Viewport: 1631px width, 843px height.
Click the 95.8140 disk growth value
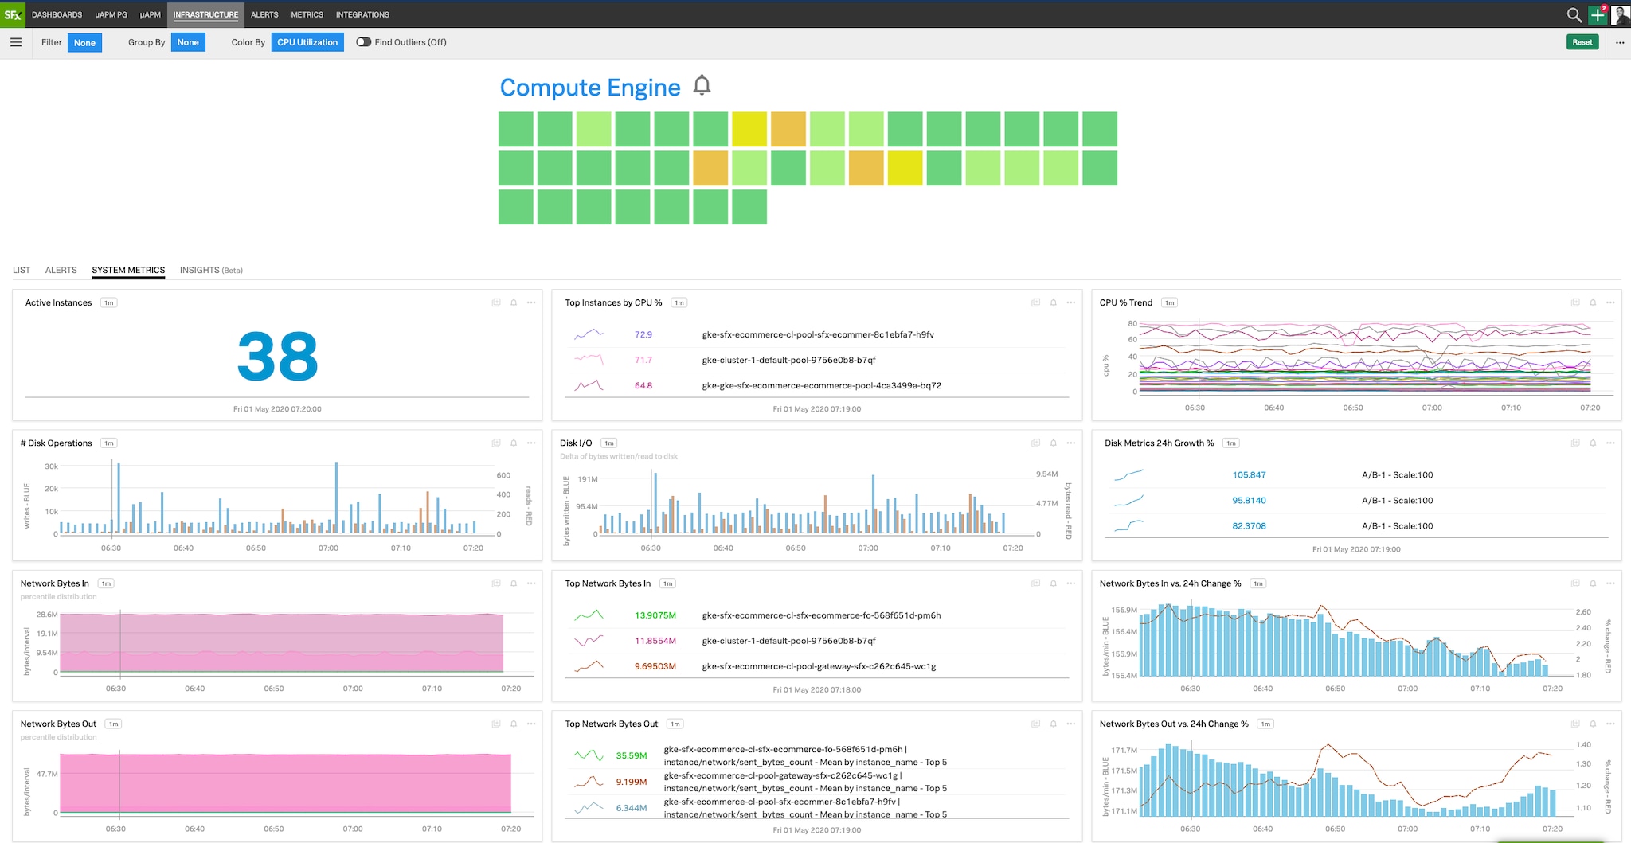[1249, 501]
